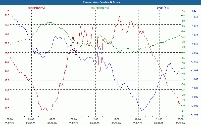Click the 50 humidity axis value
Viewport: 201px width, 126px height.
point(183,63)
